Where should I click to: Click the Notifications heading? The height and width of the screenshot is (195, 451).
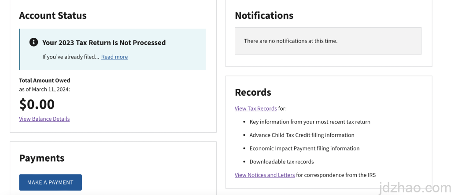(x=264, y=15)
